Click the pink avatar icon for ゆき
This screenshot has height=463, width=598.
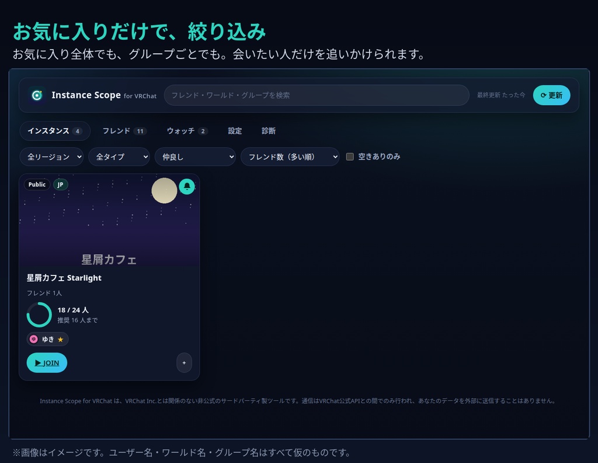tap(33, 339)
